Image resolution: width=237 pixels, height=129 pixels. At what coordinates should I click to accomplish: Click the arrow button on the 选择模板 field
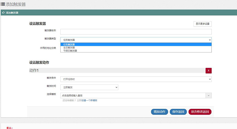pos(209,95)
